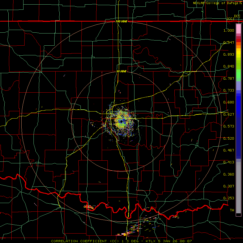
Task: Click the 50 NMI range ring label
Action: [121, 71]
